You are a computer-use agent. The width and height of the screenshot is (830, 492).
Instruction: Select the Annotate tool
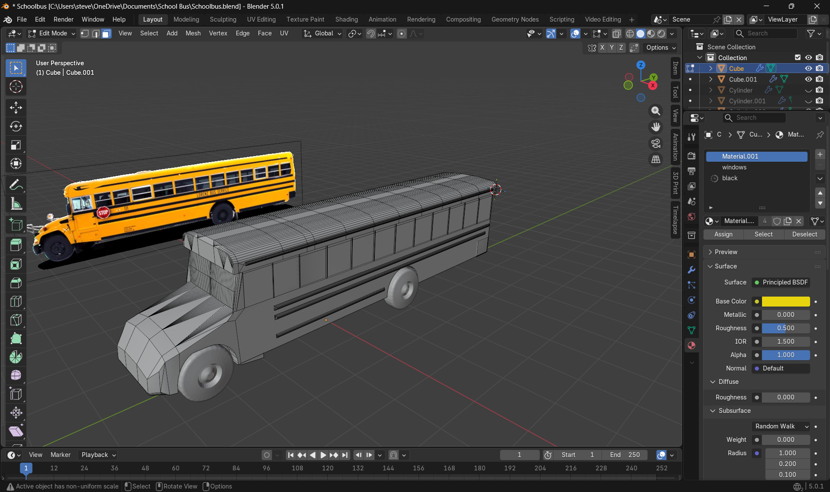coord(16,185)
